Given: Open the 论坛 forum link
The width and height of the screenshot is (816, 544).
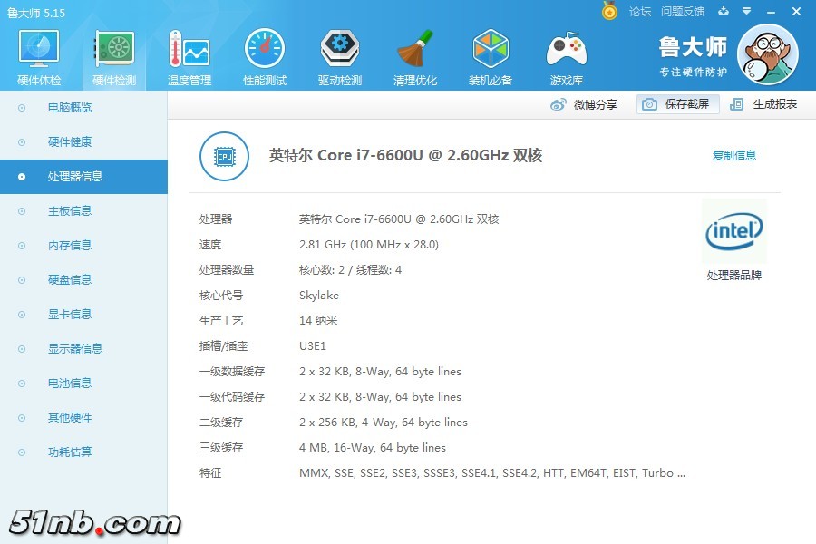Looking at the screenshot, I should [642, 11].
